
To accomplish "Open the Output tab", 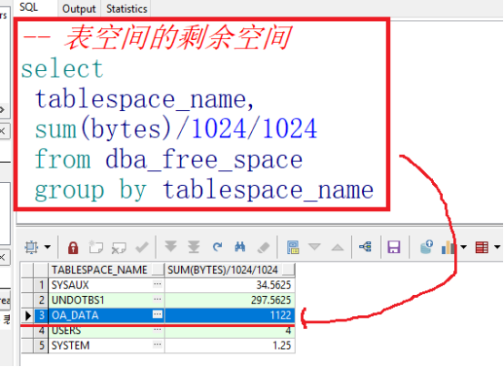I will click(x=79, y=9).
